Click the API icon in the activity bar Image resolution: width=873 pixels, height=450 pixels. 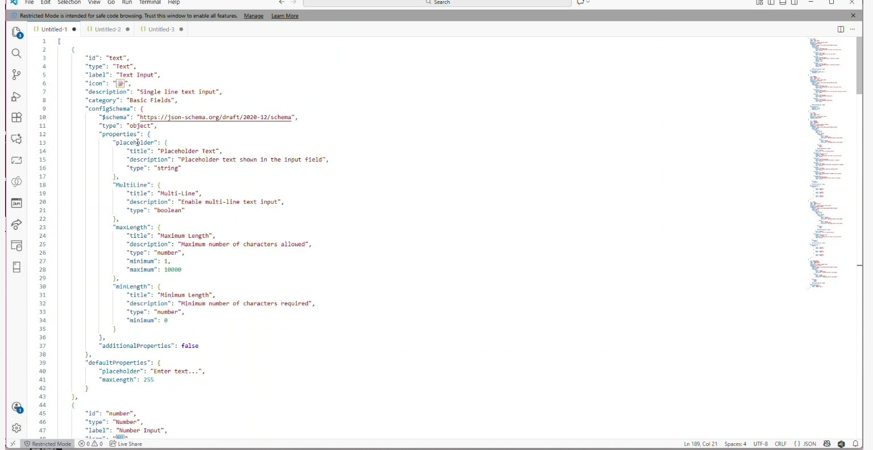point(16,203)
